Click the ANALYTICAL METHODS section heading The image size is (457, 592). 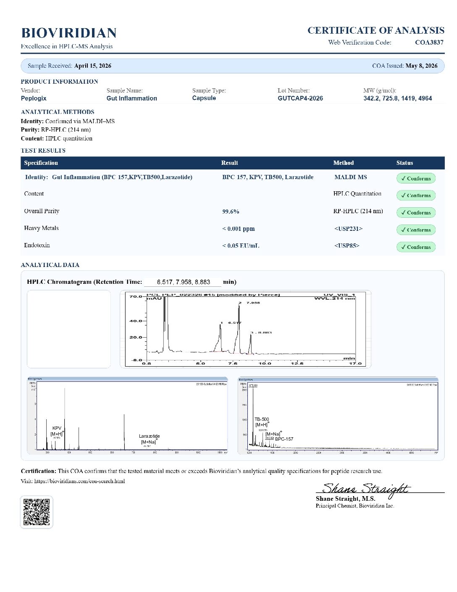tap(58, 112)
